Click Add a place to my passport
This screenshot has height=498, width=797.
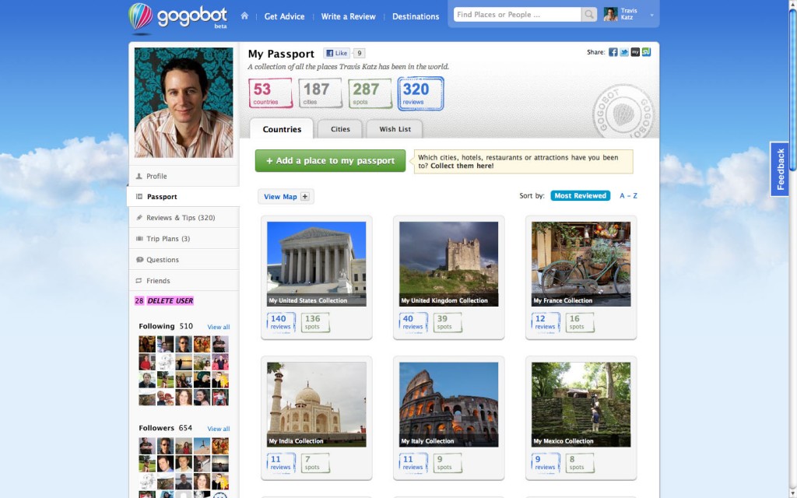point(330,161)
